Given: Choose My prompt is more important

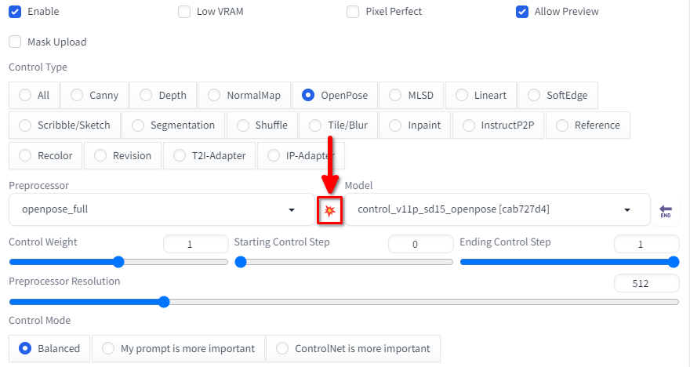Looking at the screenshot, I should [178, 348].
